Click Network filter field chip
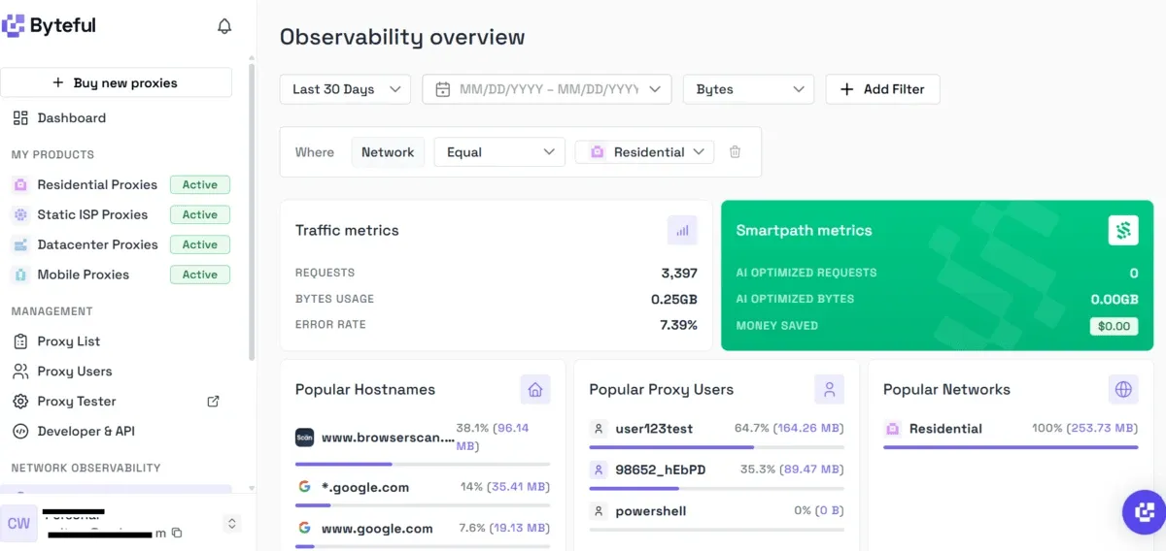The height and width of the screenshot is (551, 1166). 388,152
